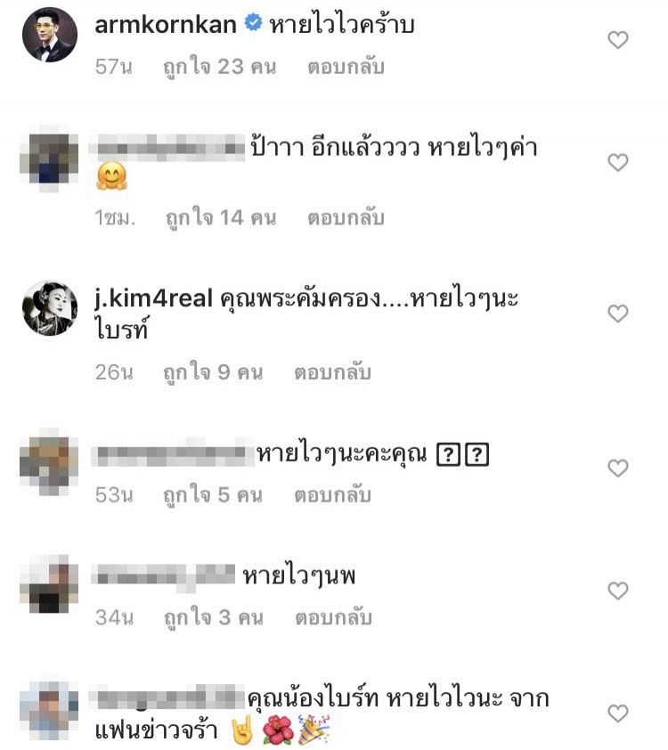Reply to the 1ชม. old comment
The image size is (668, 750).
pos(346,217)
